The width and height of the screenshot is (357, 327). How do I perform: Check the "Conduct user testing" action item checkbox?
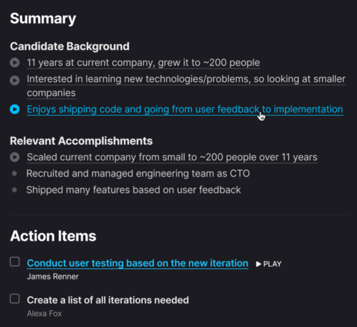click(15, 262)
